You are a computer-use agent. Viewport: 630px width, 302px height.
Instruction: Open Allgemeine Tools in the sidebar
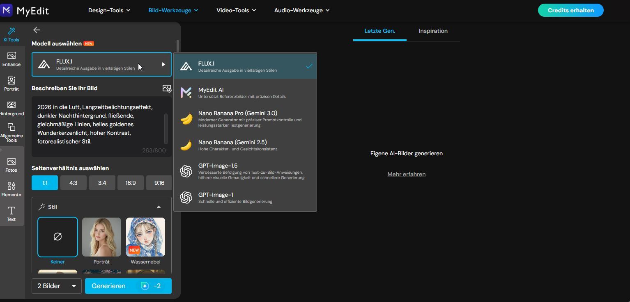[x=11, y=133]
